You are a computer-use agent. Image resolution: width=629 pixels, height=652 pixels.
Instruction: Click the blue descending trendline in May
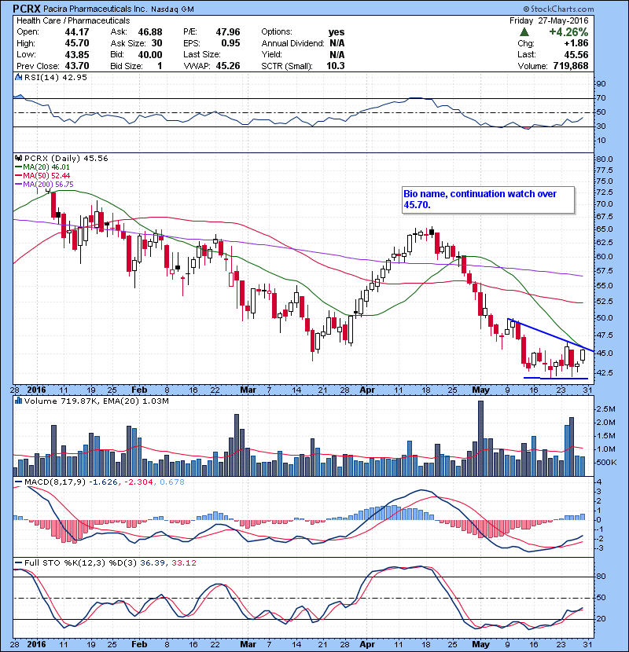click(550, 335)
